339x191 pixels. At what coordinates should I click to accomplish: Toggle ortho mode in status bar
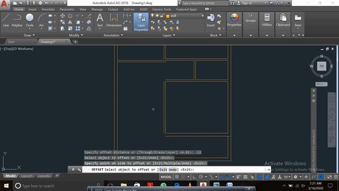[x=194, y=177]
